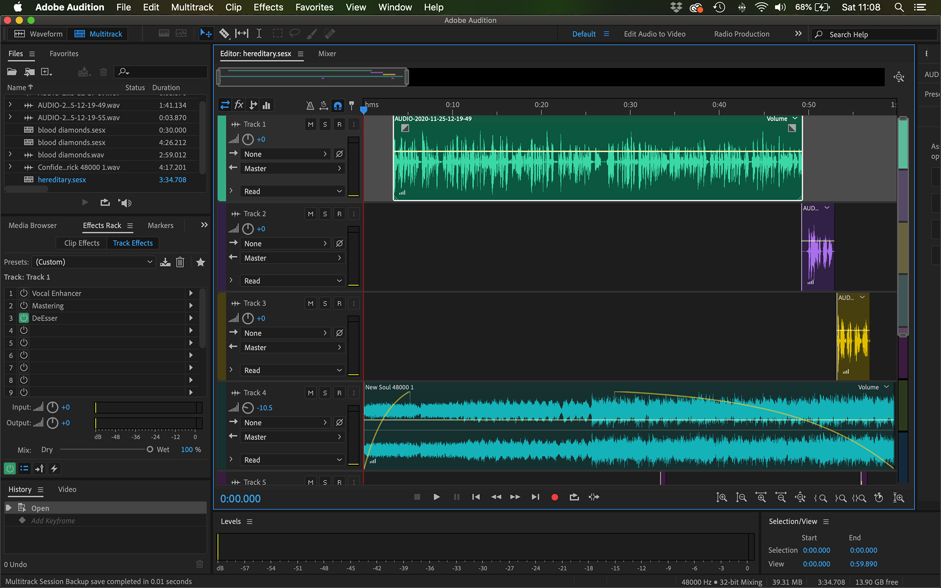Toggle the Autoplay speaker icon in Files panel
The width and height of the screenshot is (941, 588).
pos(125,202)
